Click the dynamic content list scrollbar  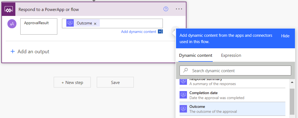(292, 102)
